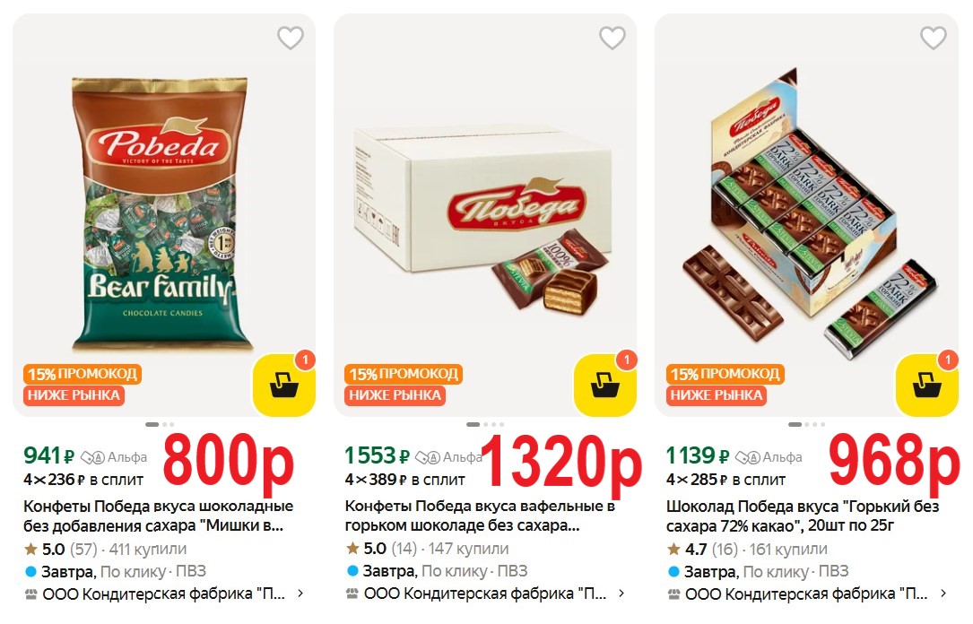The height and width of the screenshot is (624, 973).
Task: Click '15% ПРОМОКОД' badge on wafer candies
Action: [x=403, y=374]
